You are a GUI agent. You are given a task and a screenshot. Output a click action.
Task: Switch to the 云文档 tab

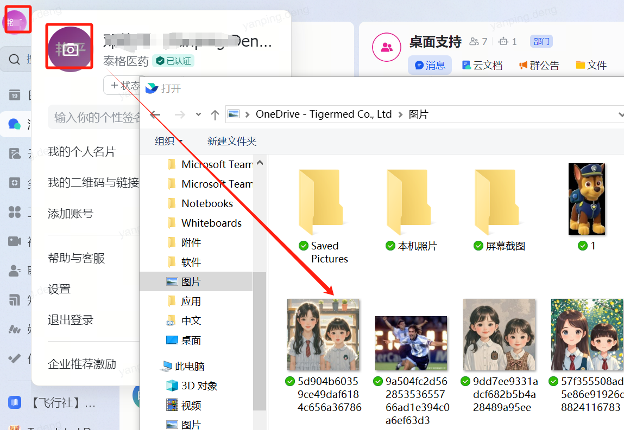(x=482, y=65)
